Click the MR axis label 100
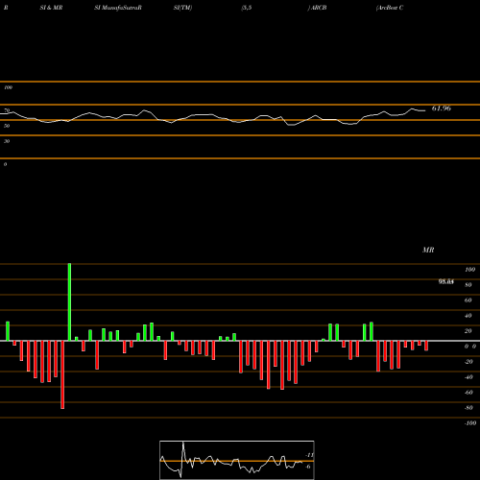This screenshot has width=480, height=480. 470,270
